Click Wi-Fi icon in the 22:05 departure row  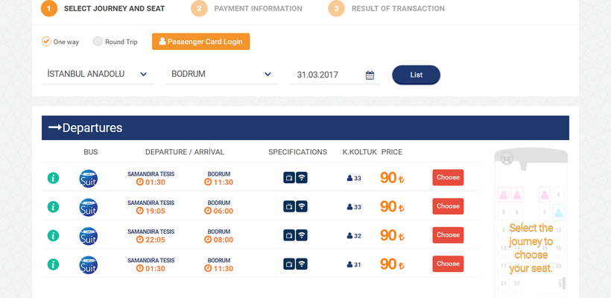coord(302,235)
